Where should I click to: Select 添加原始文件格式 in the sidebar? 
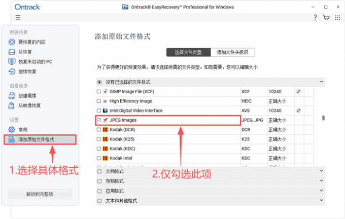click(x=40, y=139)
